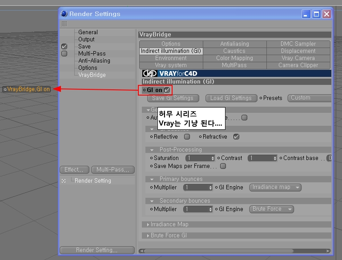
Task: Select Anti-Aliasing in the settings list
Action: [x=94, y=60]
